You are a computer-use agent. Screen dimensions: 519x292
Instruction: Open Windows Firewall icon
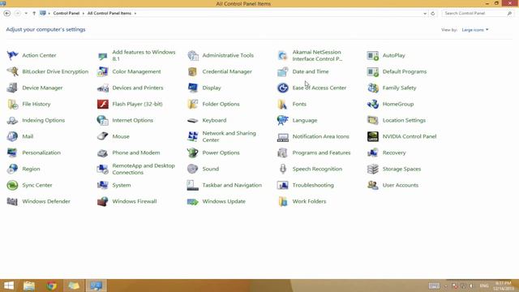tap(103, 201)
